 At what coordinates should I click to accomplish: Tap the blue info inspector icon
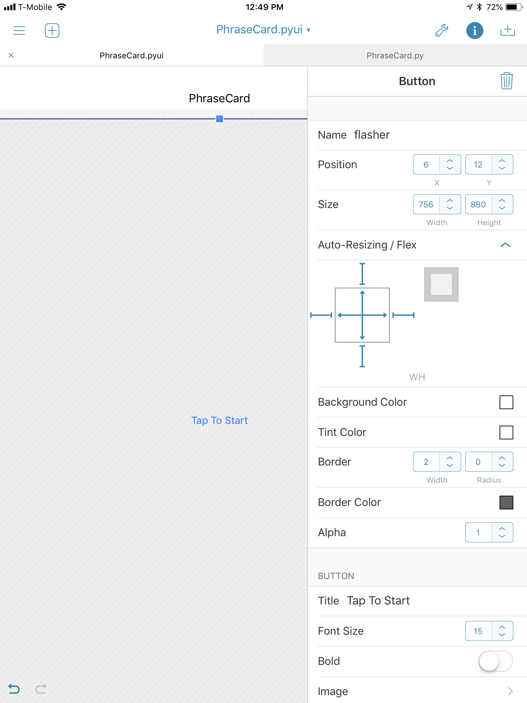click(475, 31)
